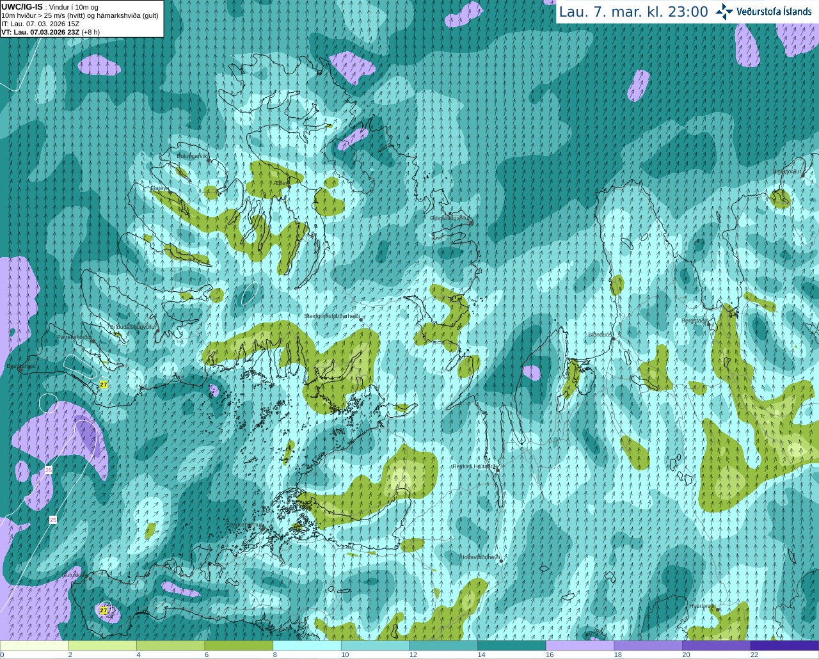The height and width of the screenshot is (659, 819).
Task: Select the 18–20 m/s legend swatch
Action: pos(648,646)
